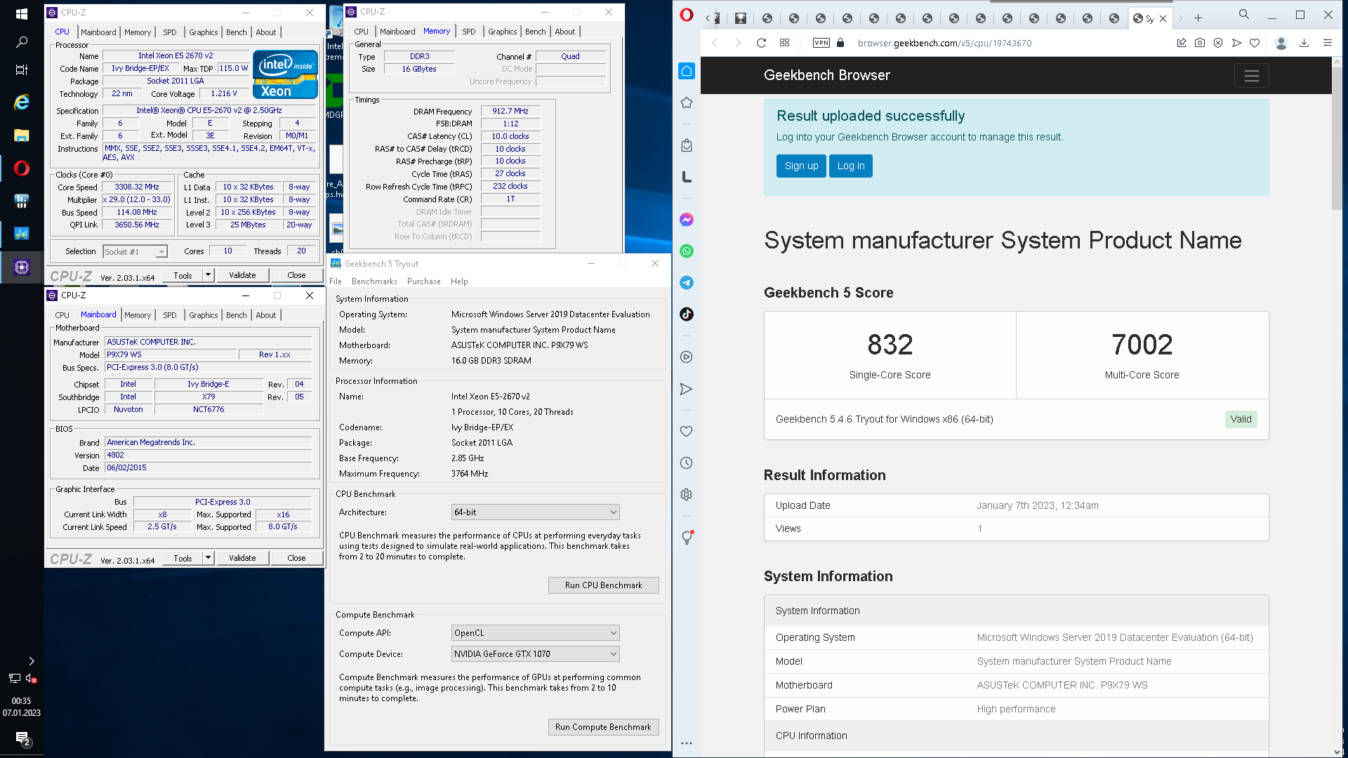Click the Log in button
The width and height of the screenshot is (1348, 758).
click(x=850, y=166)
